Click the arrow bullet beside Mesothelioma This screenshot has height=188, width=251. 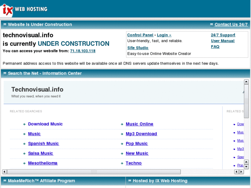[24, 163]
